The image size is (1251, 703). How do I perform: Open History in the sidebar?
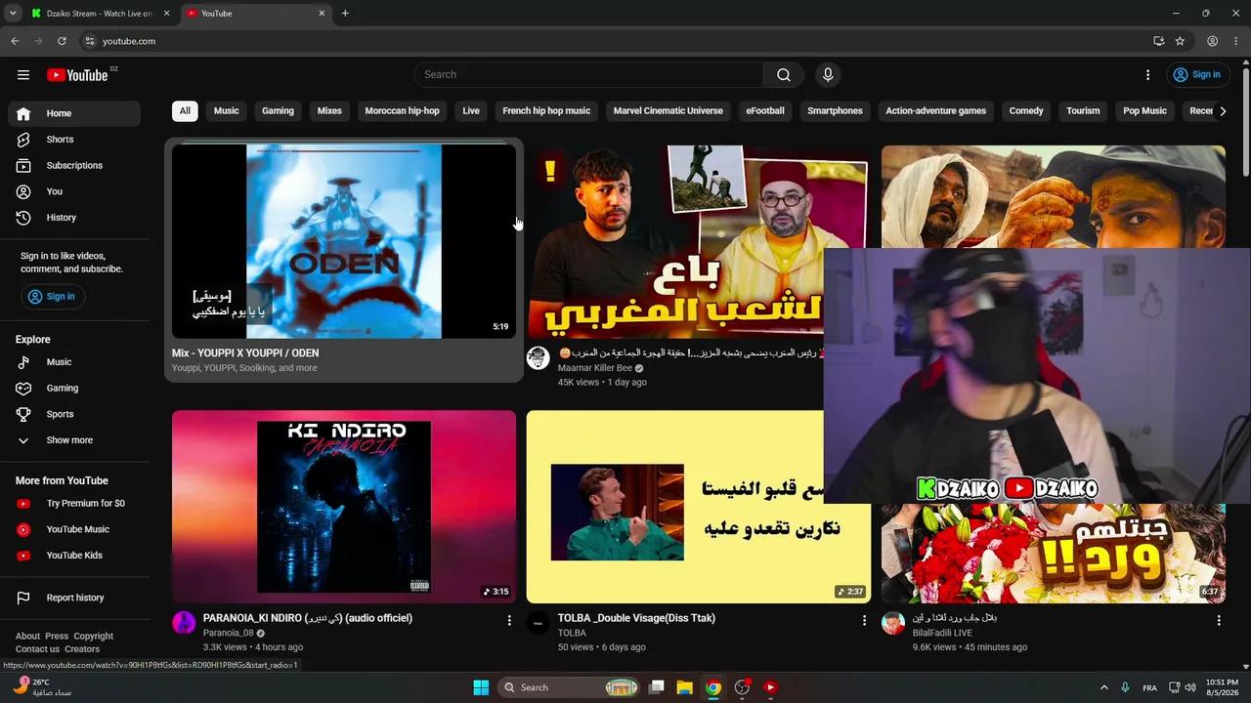point(74,218)
